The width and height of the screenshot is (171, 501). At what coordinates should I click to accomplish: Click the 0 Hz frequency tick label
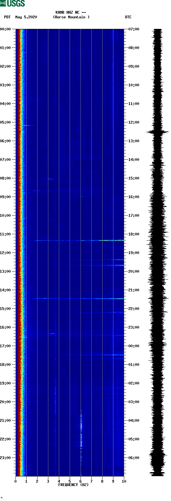(15, 481)
